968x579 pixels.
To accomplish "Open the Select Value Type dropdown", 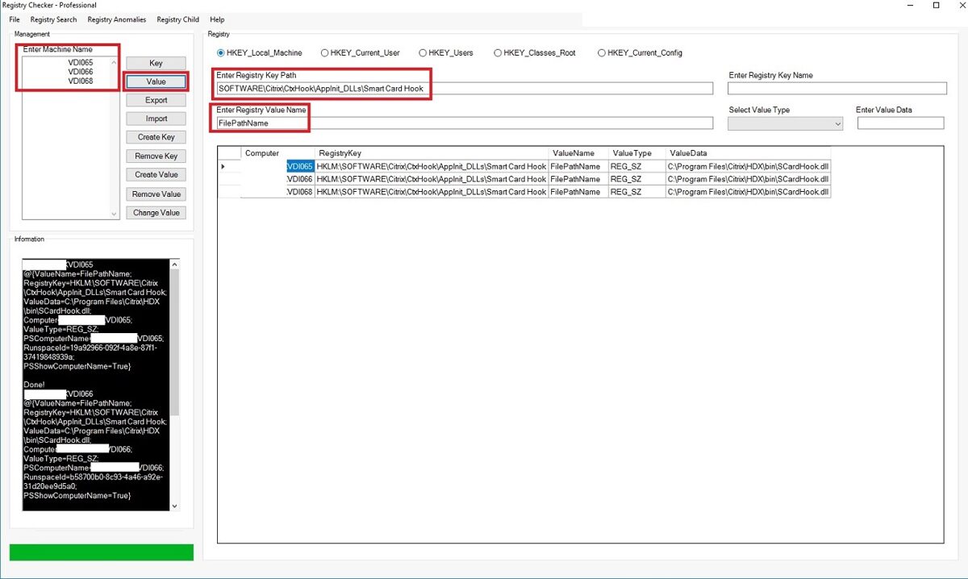I will click(785, 123).
